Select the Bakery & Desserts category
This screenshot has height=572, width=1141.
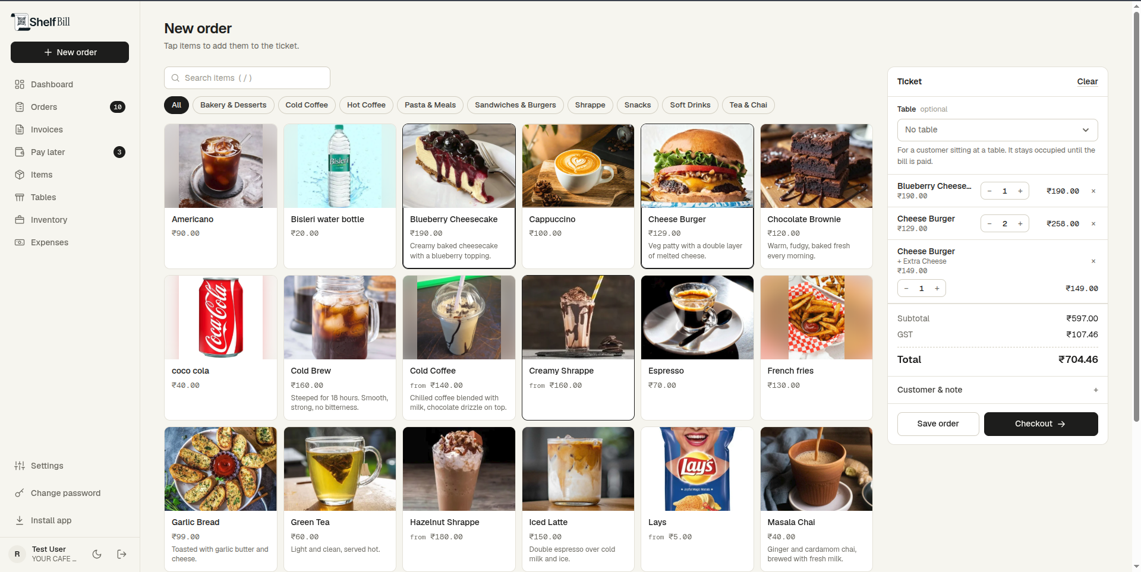tap(233, 105)
